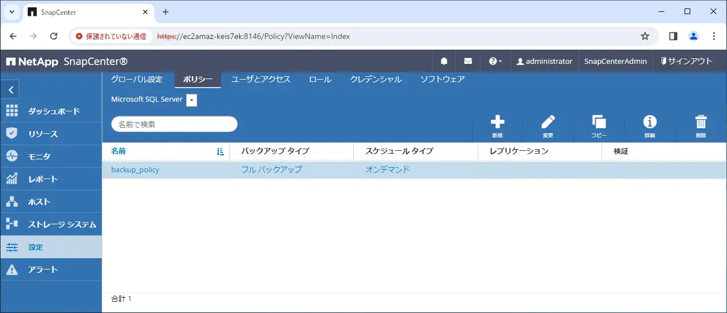Click the オンデマンド cell
This screenshot has width=727, height=313.
387,169
